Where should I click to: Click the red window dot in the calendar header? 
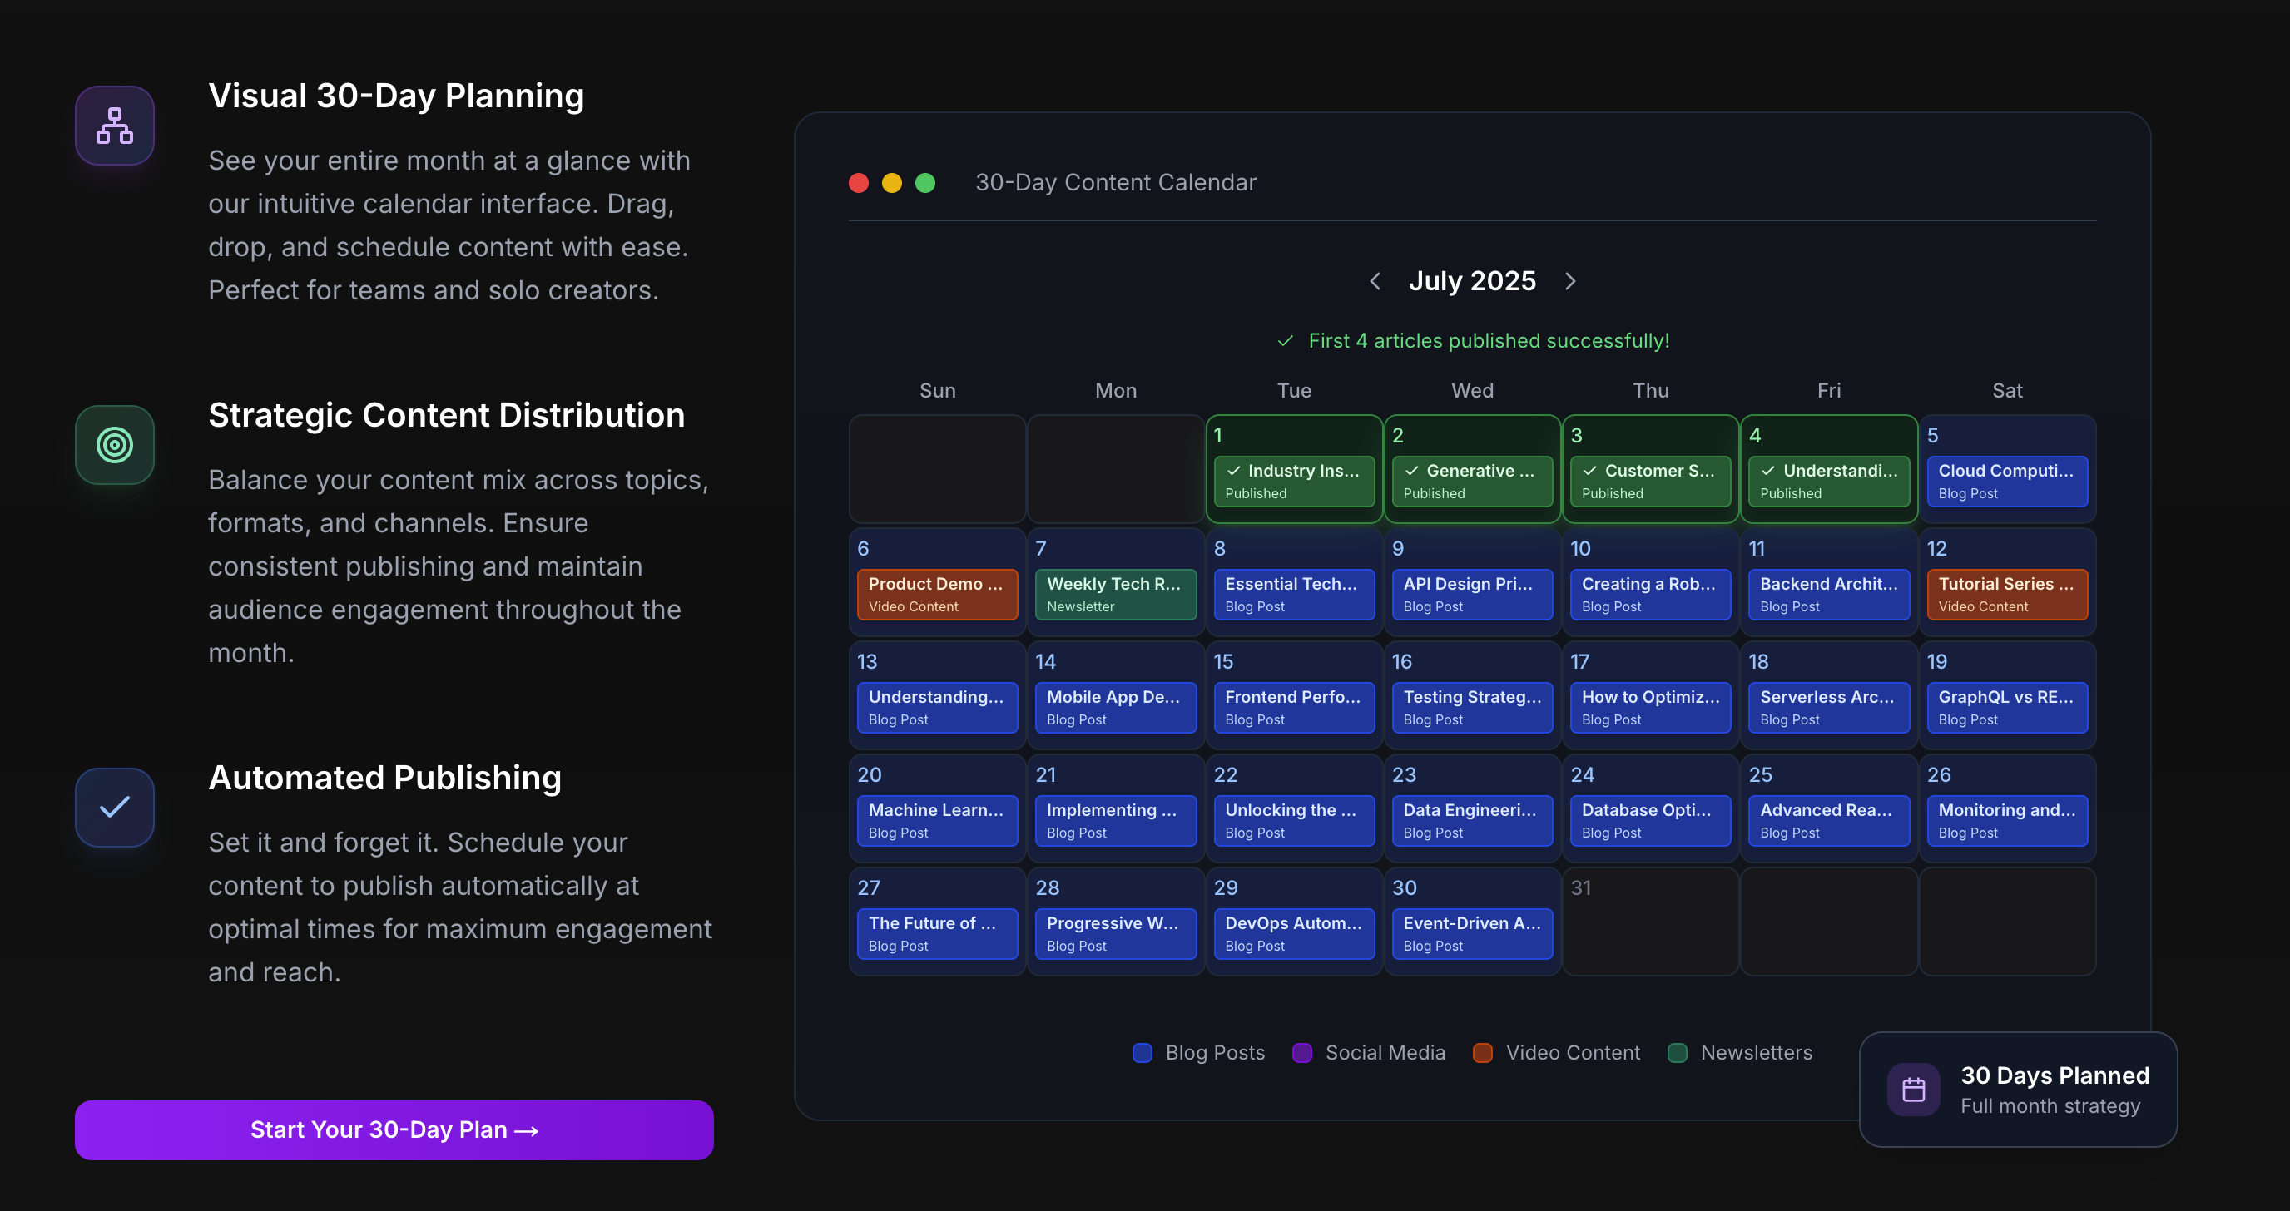click(x=858, y=183)
